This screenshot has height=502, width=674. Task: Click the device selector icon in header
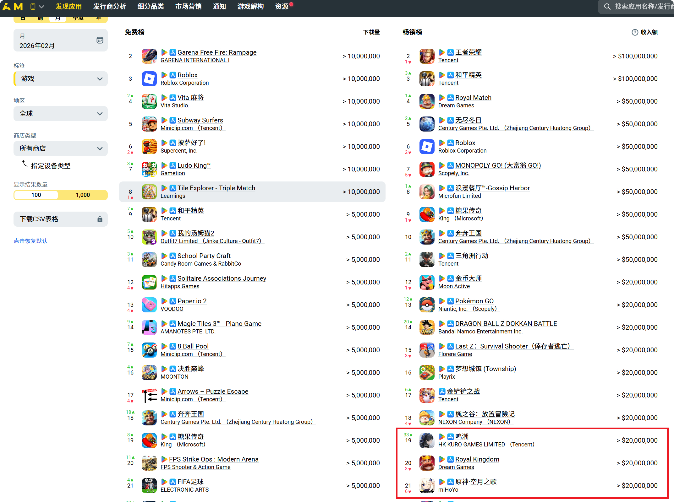pos(33,7)
